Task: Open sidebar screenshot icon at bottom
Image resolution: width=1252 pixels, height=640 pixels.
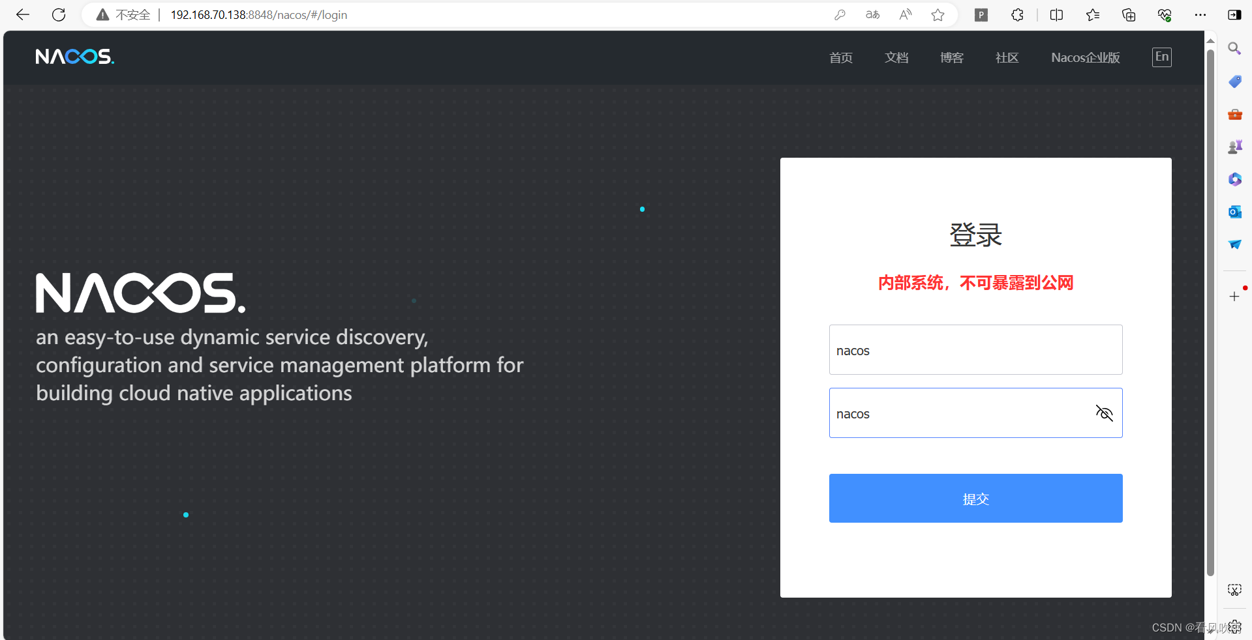Action: [x=1234, y=590]
